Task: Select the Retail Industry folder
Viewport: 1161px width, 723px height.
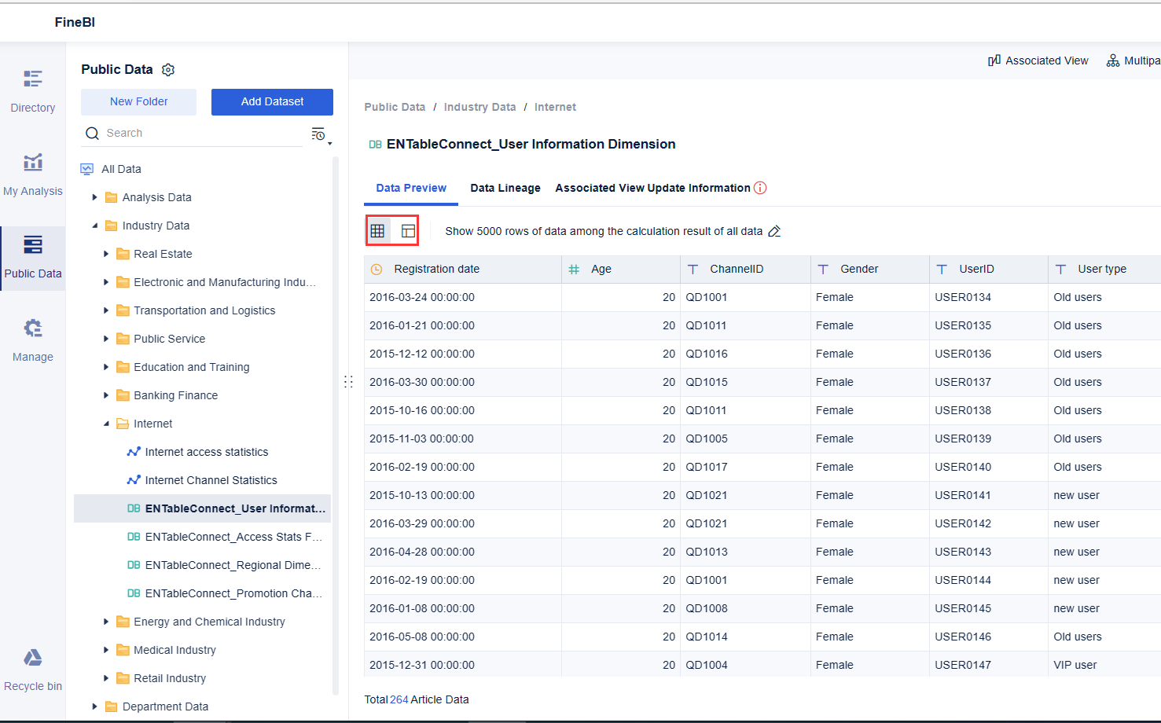Action: click(x=170, y=678)
